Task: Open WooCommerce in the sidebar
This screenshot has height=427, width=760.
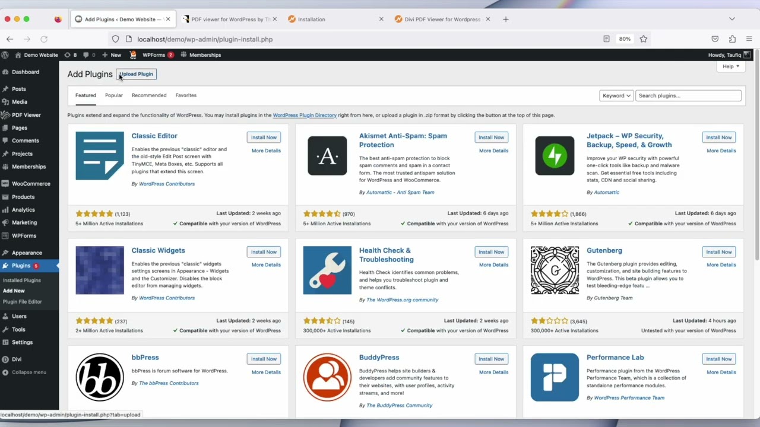Action: 31,184
